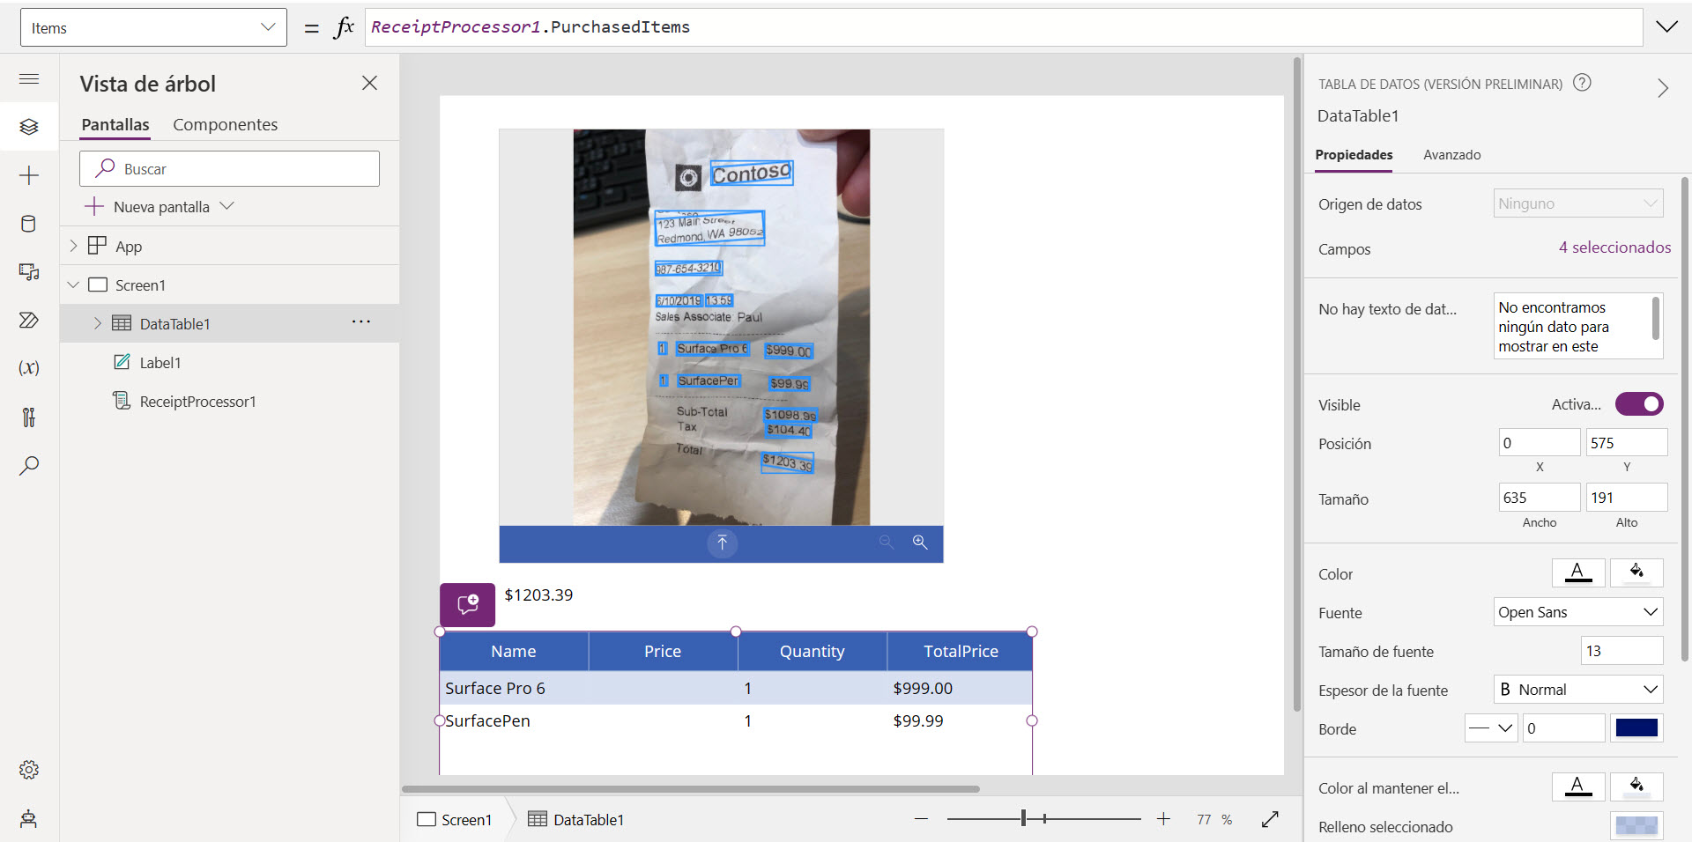This screenshot has height=842, width=1692.
Task: Select the SurfacePen row
Action: pos(736,720)
